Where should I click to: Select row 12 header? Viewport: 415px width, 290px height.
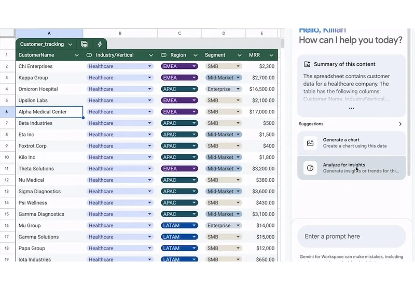coord(7,180)
